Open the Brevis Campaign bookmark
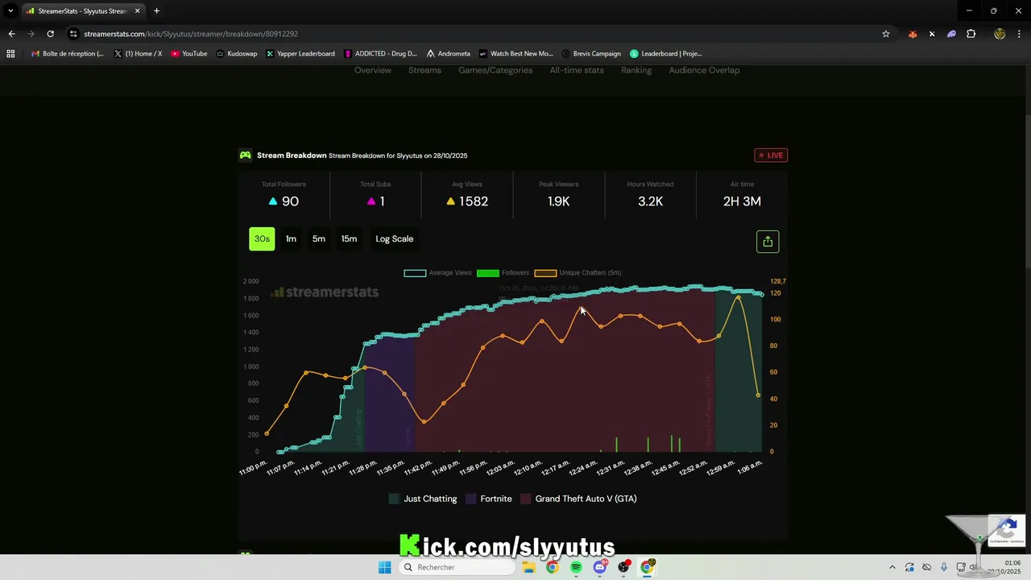The image size is (1031, 580). [591, 54]
